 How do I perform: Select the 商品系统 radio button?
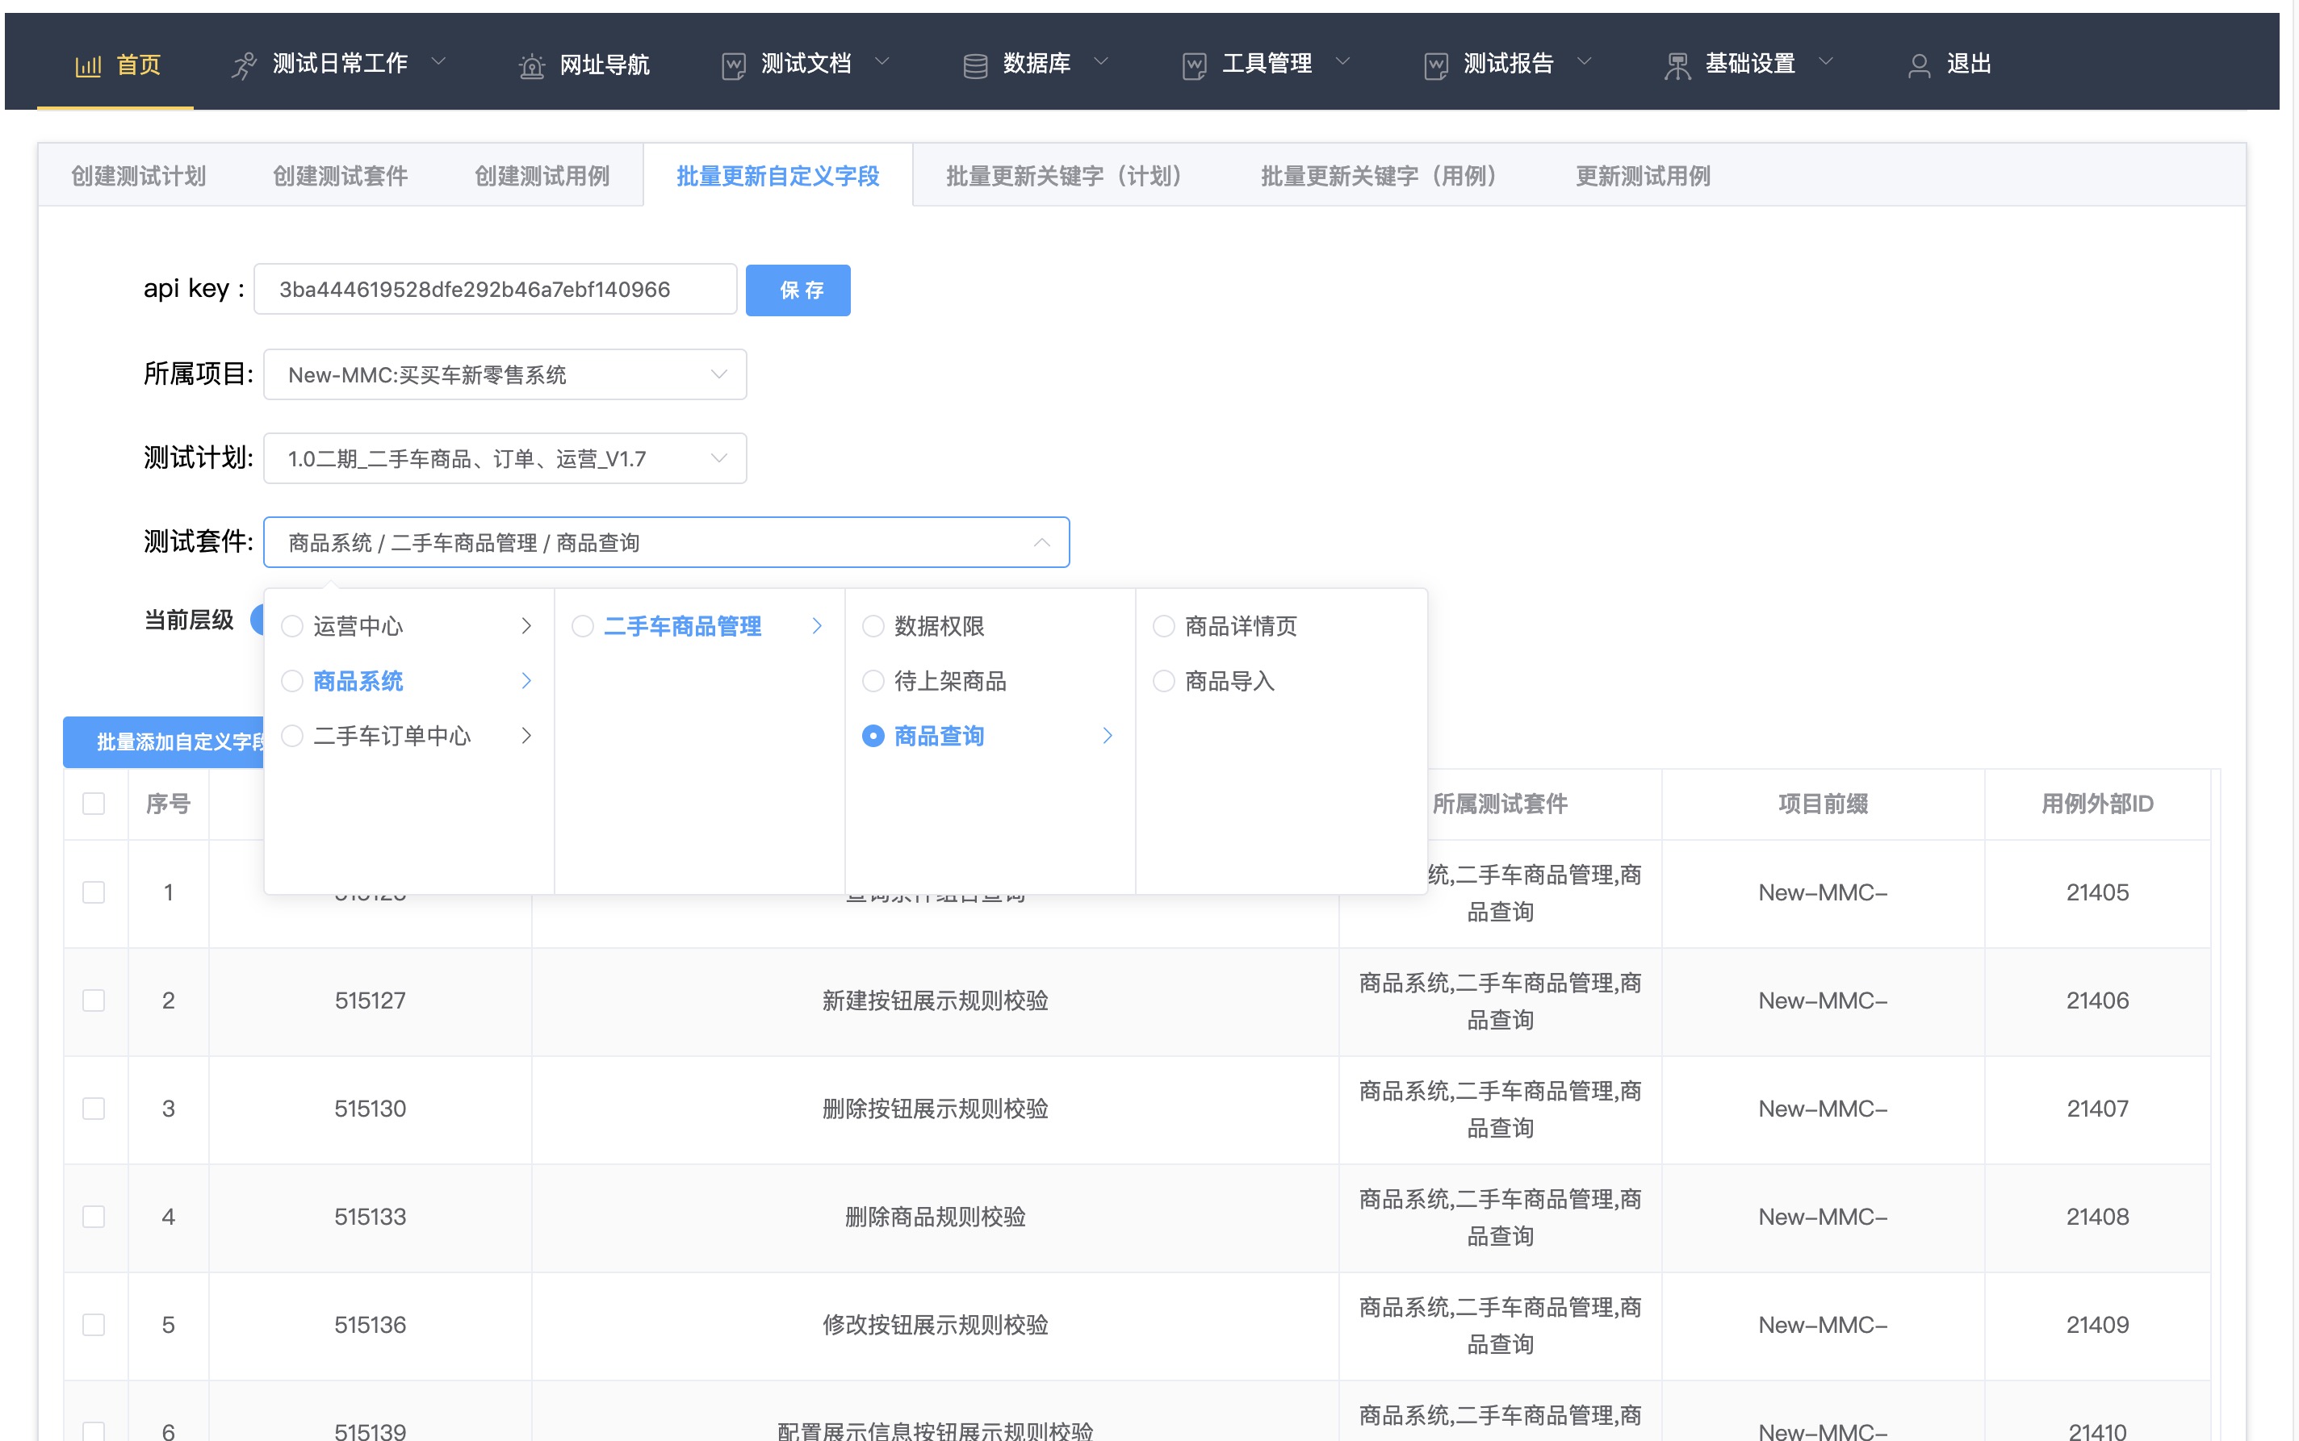(293, 680)
